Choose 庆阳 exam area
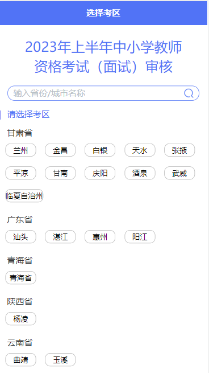 [x=100, y=173]
